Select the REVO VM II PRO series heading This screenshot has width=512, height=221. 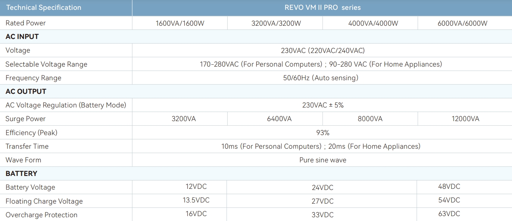click(322, 8)
